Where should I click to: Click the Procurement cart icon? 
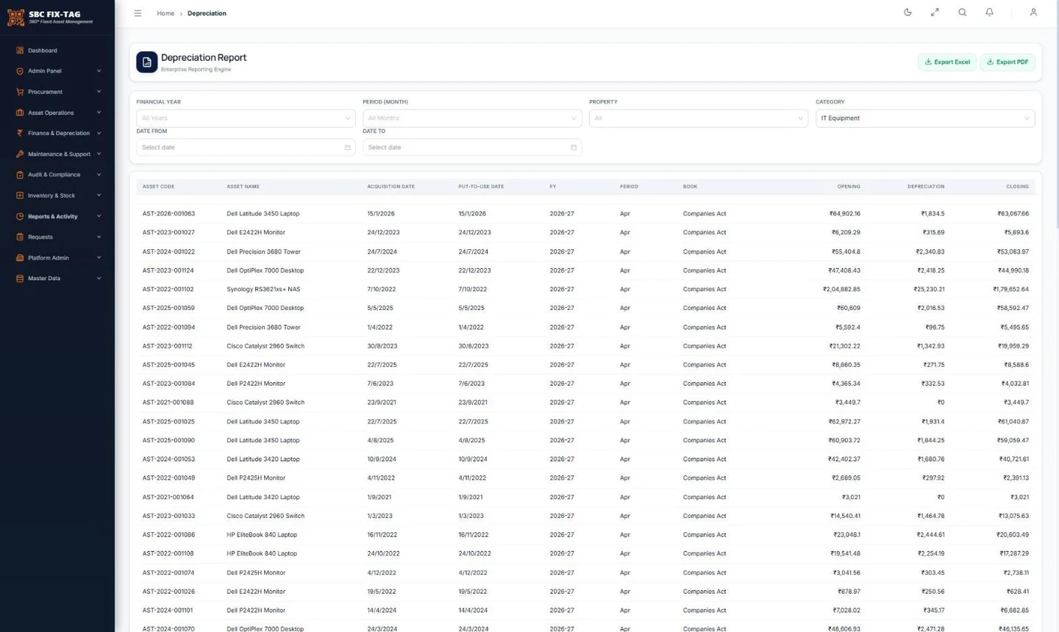(x=20, y=92)
